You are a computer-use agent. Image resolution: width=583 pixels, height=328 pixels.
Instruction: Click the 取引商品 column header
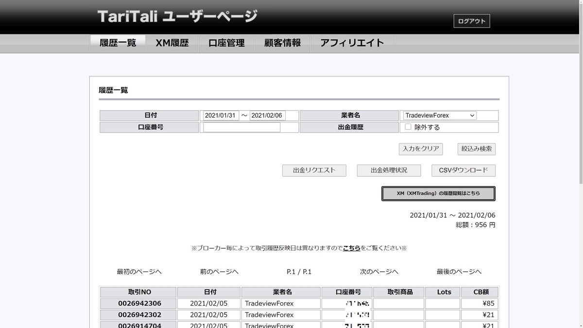tap(399, 292)
